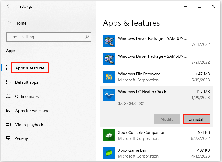Click the 437 KB size value
The image size is (222, 162).
point(203,150)
